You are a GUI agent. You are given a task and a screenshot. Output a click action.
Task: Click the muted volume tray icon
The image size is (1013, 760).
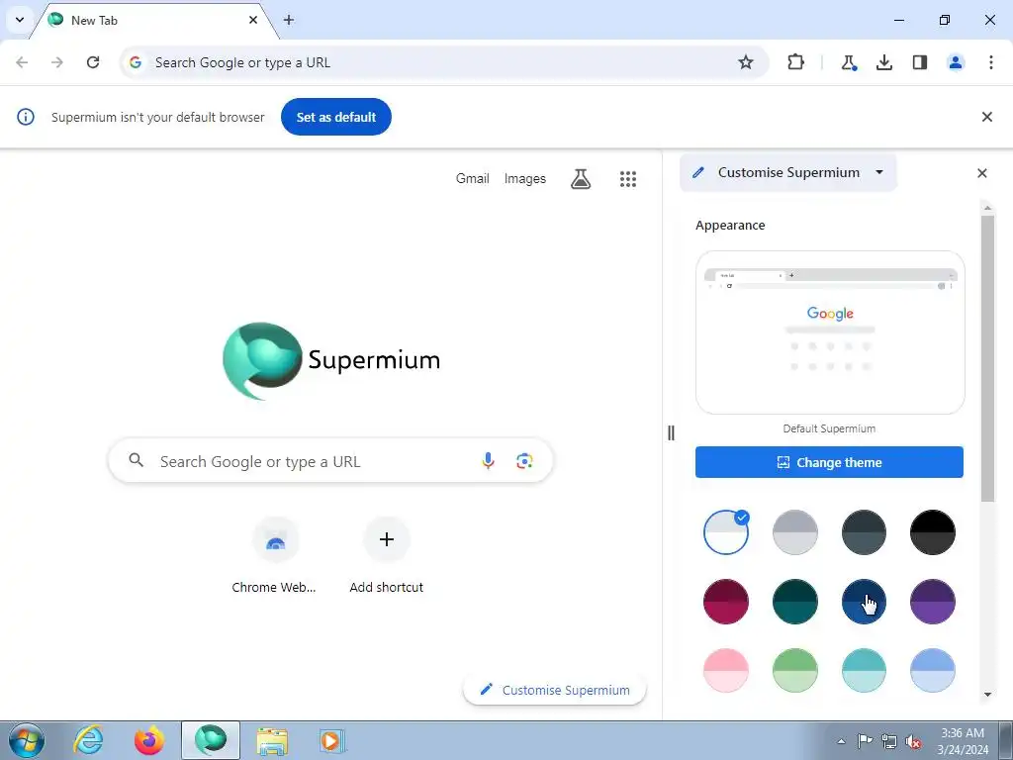tap(913, 741)
